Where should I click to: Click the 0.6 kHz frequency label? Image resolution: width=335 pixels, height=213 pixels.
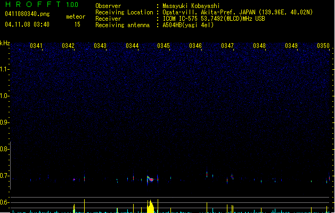coord(4,202)
